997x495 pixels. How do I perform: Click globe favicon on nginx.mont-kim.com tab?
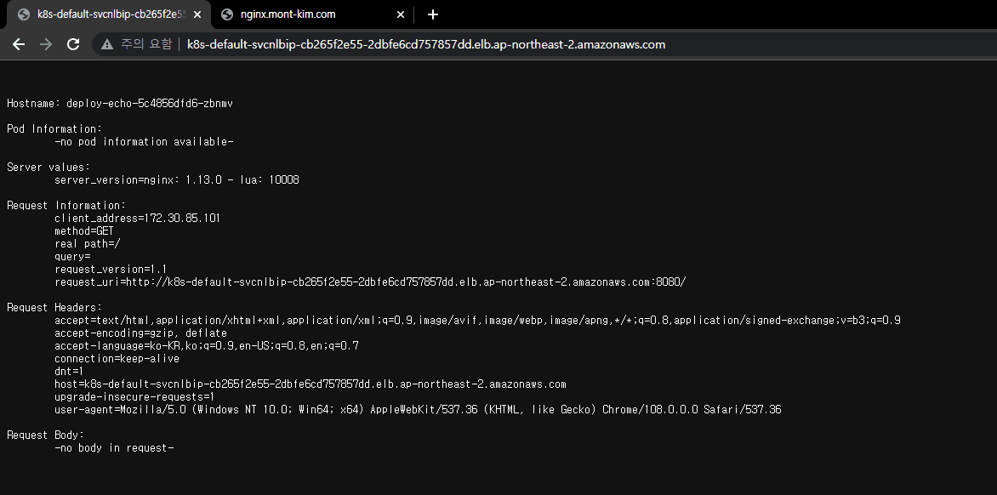click(x=226, y=14)
